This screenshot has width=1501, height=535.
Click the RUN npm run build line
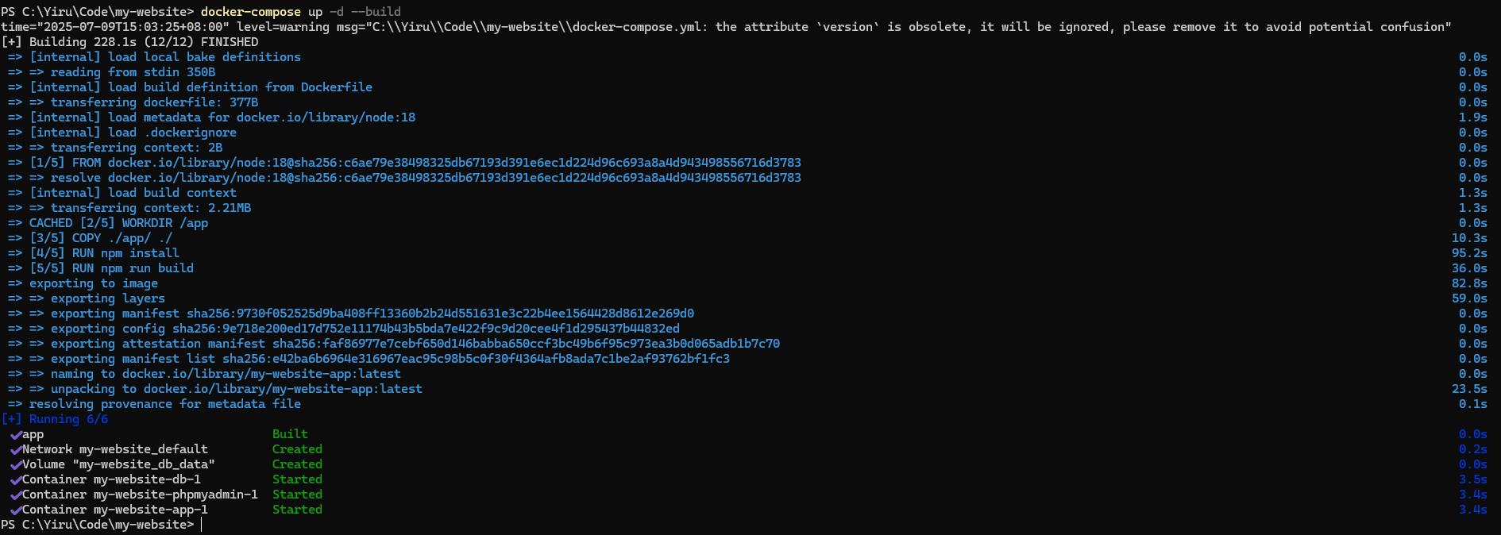111,268
